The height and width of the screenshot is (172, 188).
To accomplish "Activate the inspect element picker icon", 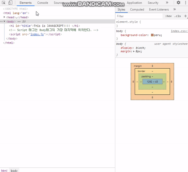I will tap(4, 3).
